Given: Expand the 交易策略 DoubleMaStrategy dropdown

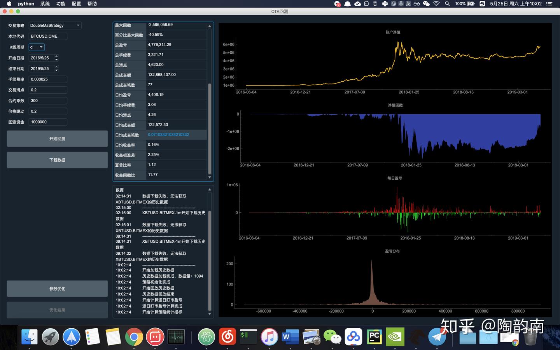Looking at the screenshot, I should coord(55,26).
